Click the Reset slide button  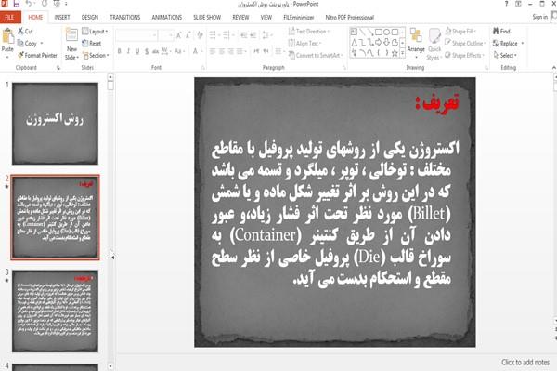(92, 44)
